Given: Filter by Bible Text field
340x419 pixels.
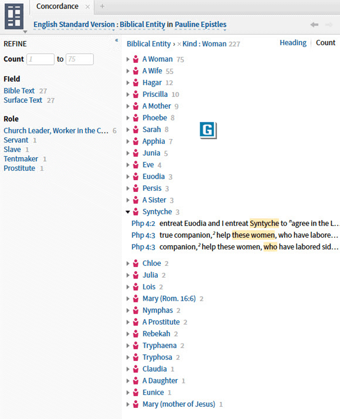Looking at the screenshot, I should pyautogui.click(x=19, y=91).
